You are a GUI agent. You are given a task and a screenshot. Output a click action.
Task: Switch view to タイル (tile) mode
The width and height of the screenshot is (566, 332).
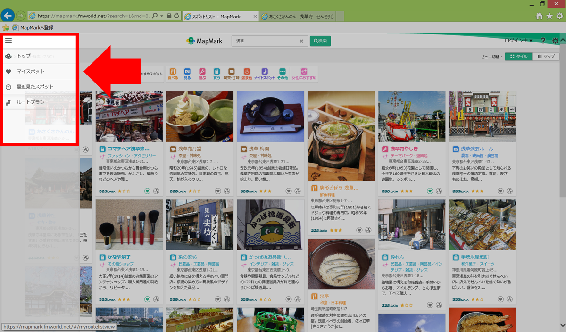coord(519,57)
